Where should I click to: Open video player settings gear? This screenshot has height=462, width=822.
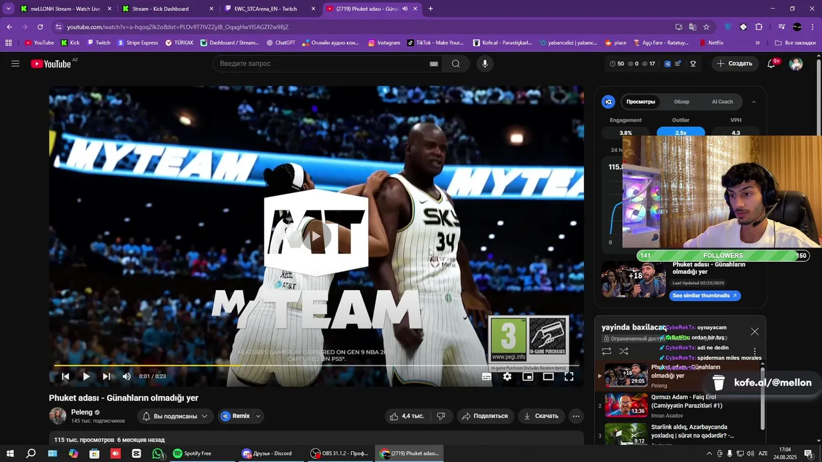coord(507,377)
